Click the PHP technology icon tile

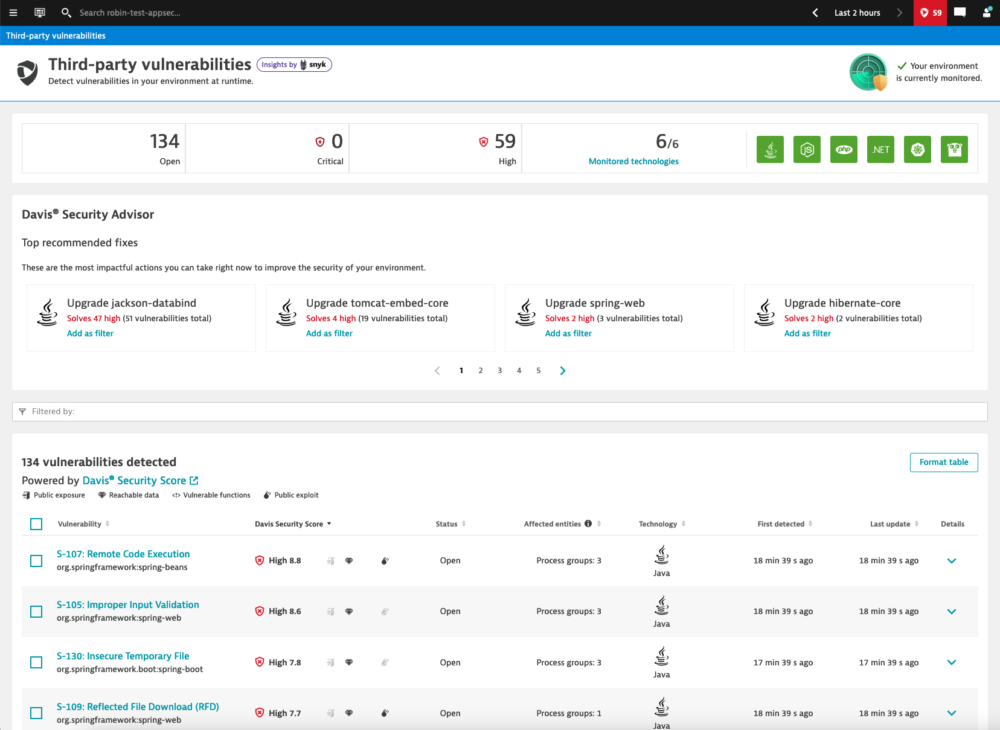pyautogui.click(x=844, y=149)
